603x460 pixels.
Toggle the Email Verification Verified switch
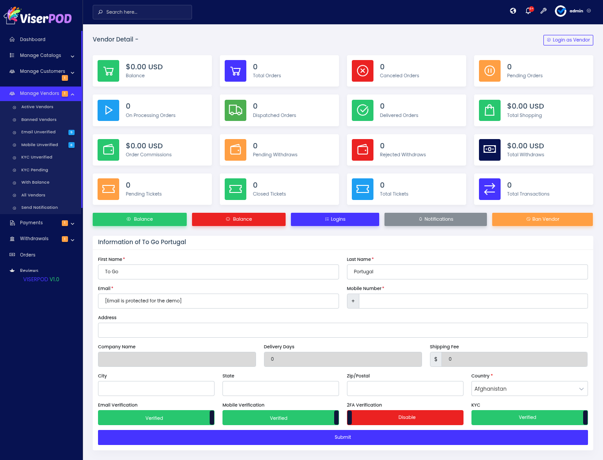(156, 418)
